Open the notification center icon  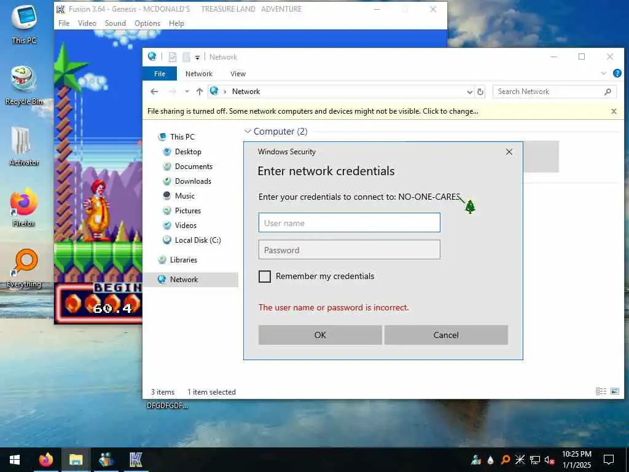pos(609,460)
